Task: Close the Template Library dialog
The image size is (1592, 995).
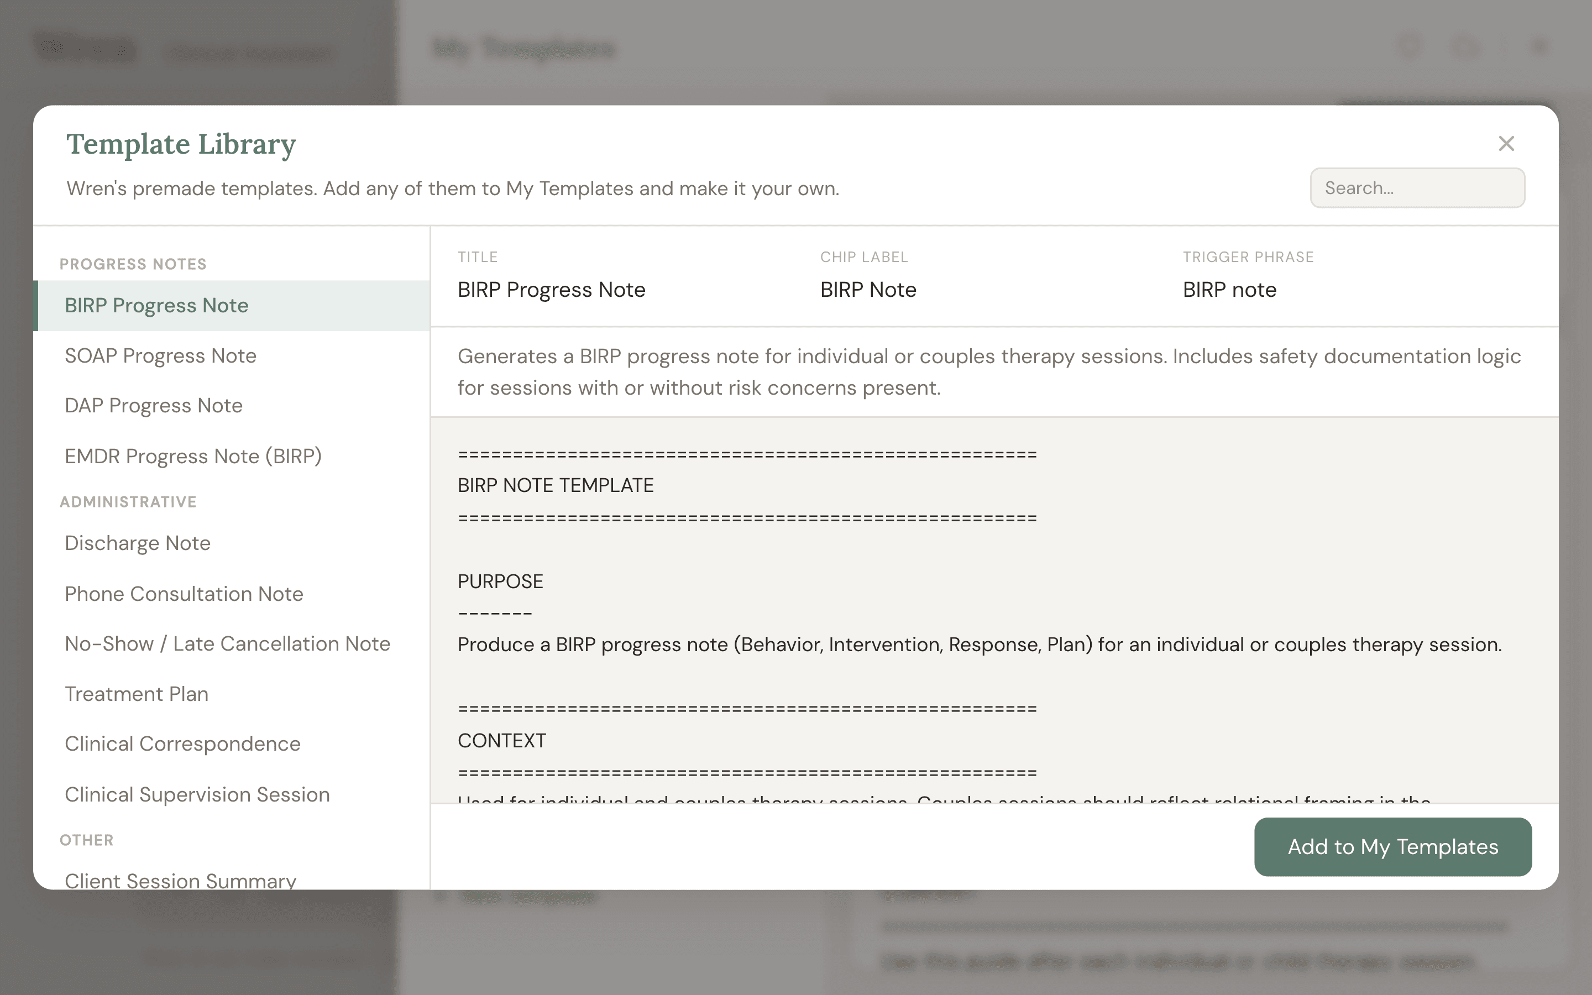Action: tap(1506, 144)
